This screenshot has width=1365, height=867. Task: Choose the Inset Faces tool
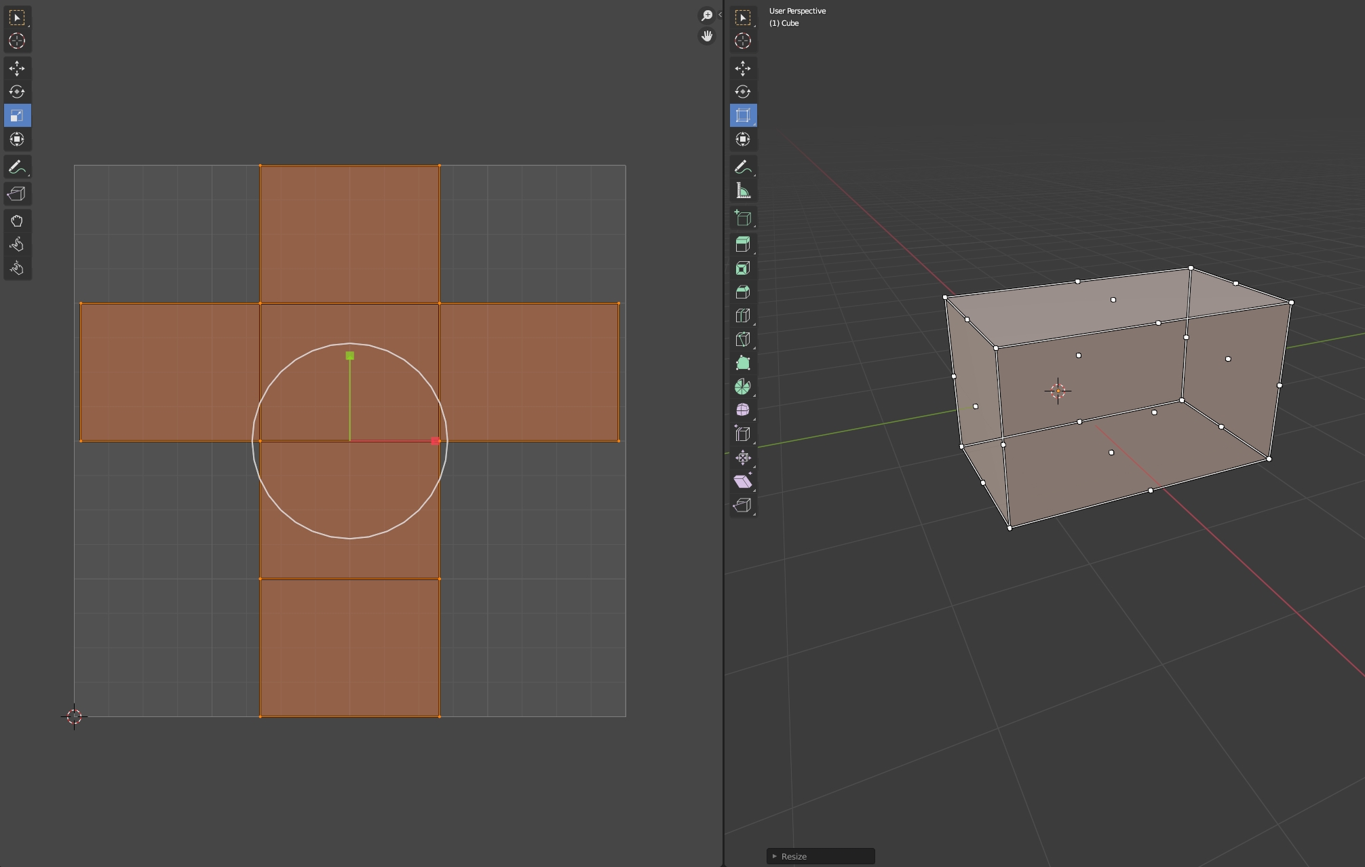tap(743, 268)
